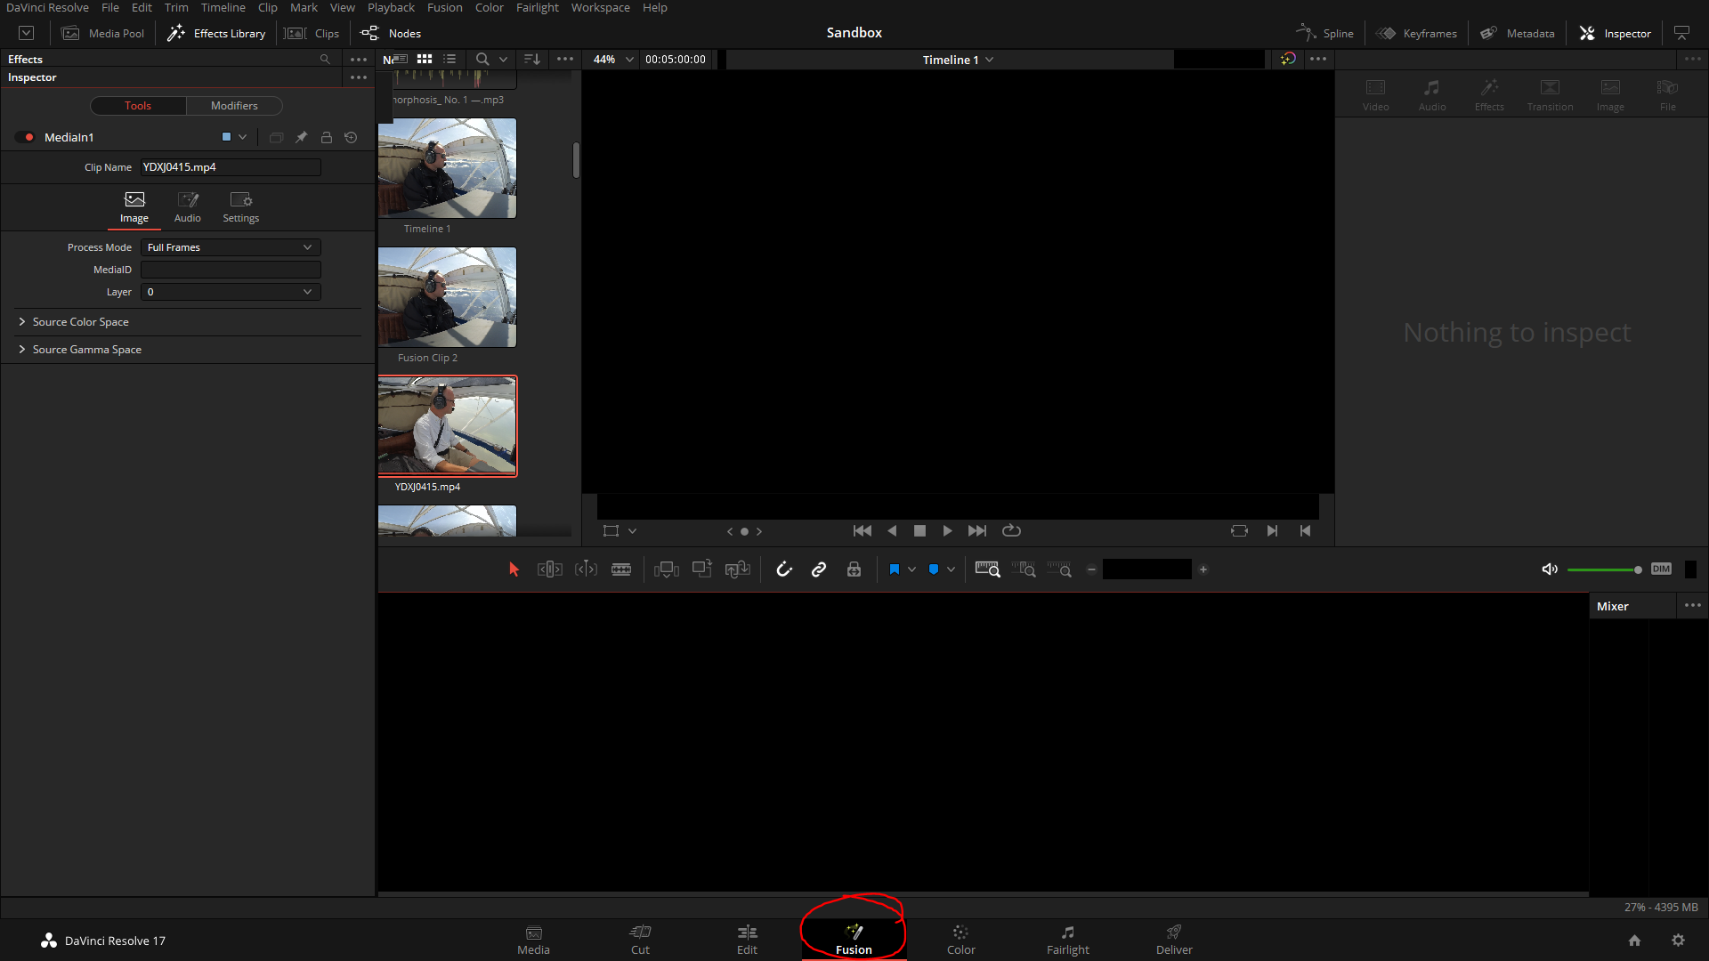Open viewer transform mode dropdown arrow
The height and width of the screenshot is (961, 1709).
tap(632, 531)
